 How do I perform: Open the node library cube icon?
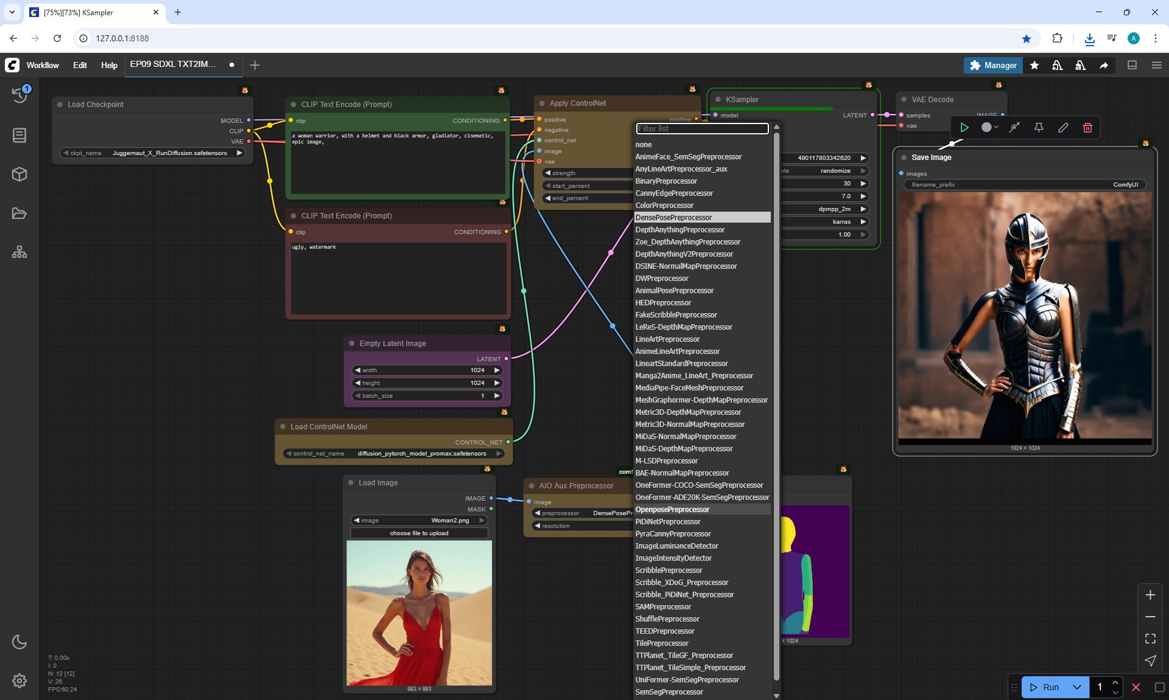pyautogui.click(x=19, y=175)
